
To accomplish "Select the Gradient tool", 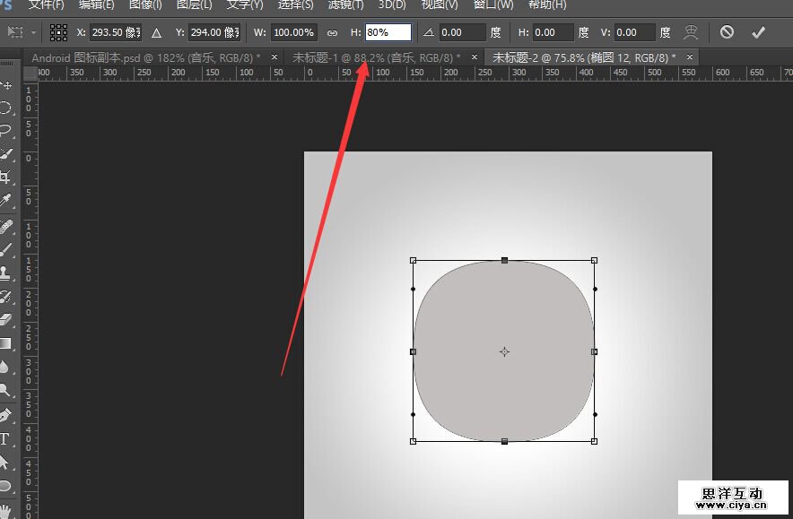I will [5, 342].
